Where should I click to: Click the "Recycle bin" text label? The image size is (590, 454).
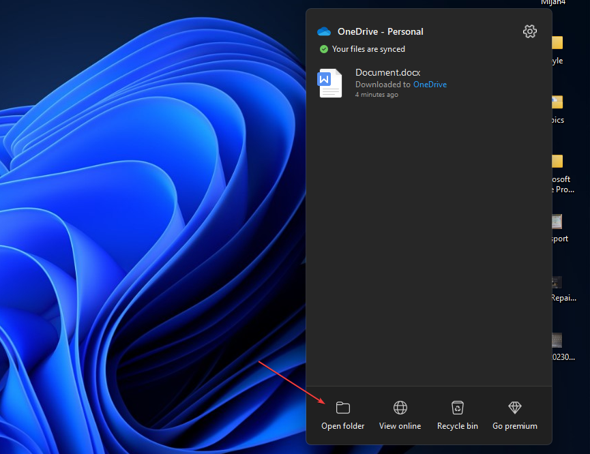458,426
